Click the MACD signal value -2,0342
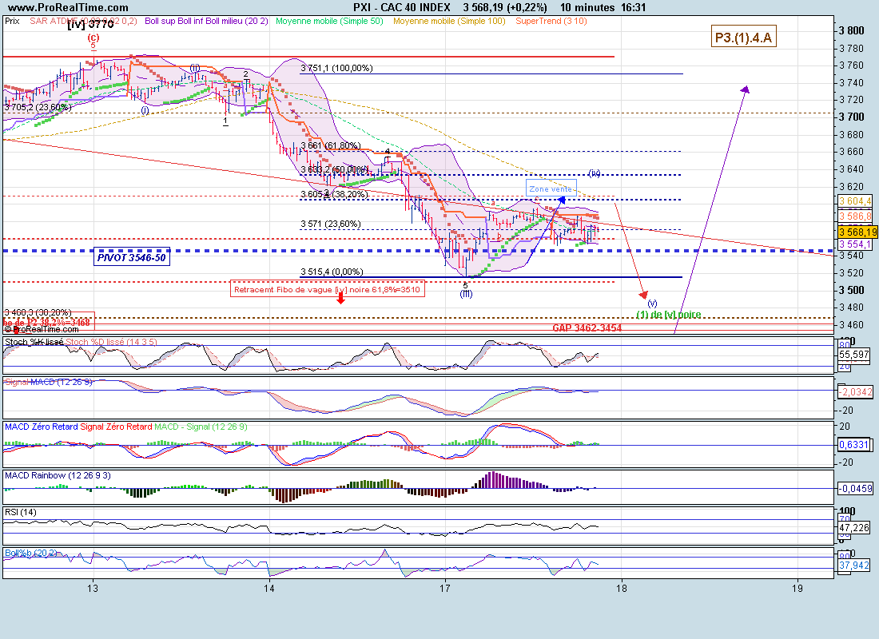879x639 pixels. pos(856,392)
